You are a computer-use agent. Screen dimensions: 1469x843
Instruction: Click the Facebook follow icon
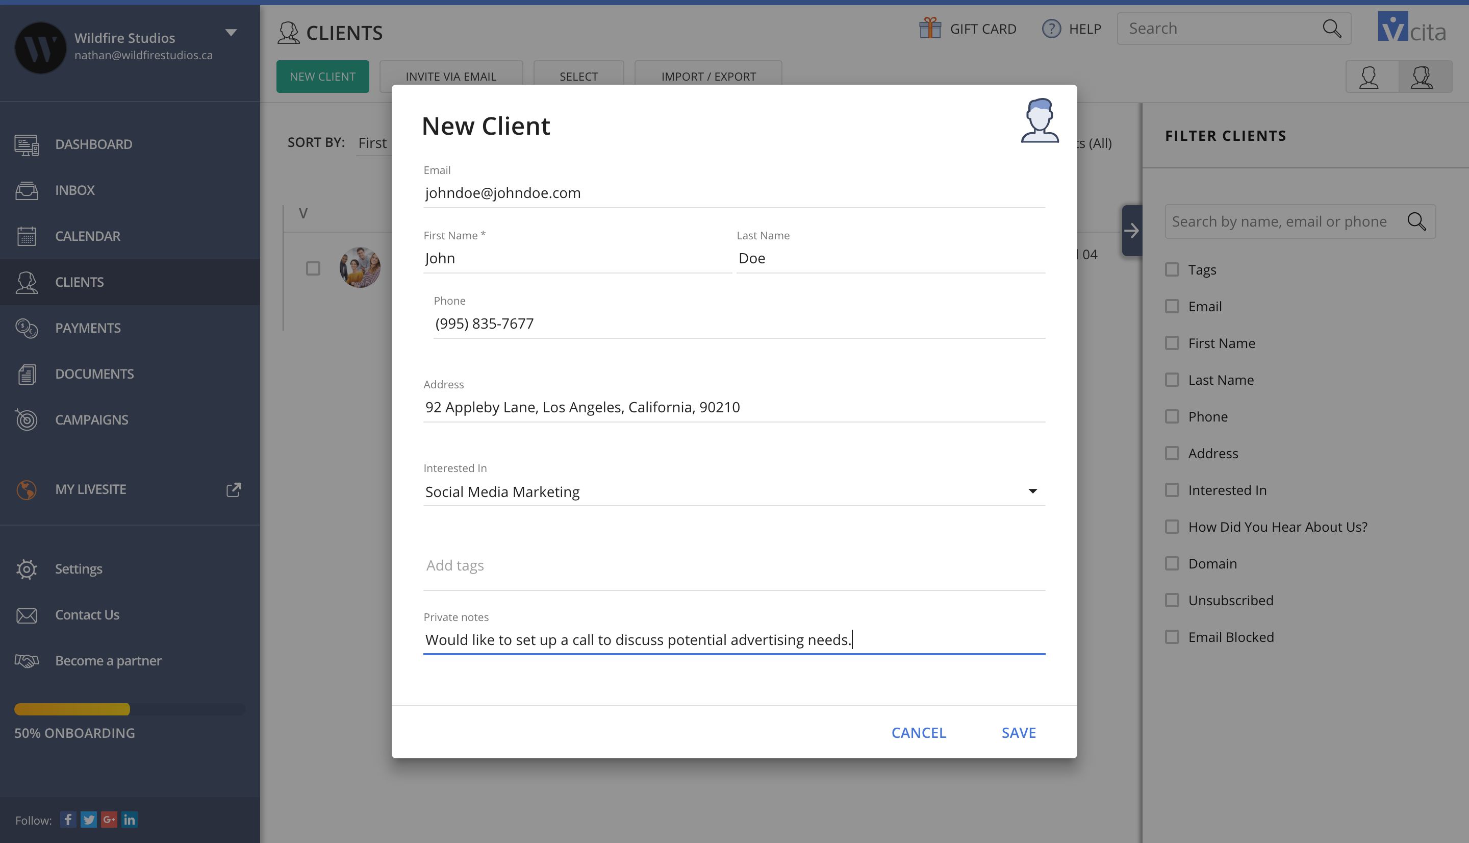[68, 819]
